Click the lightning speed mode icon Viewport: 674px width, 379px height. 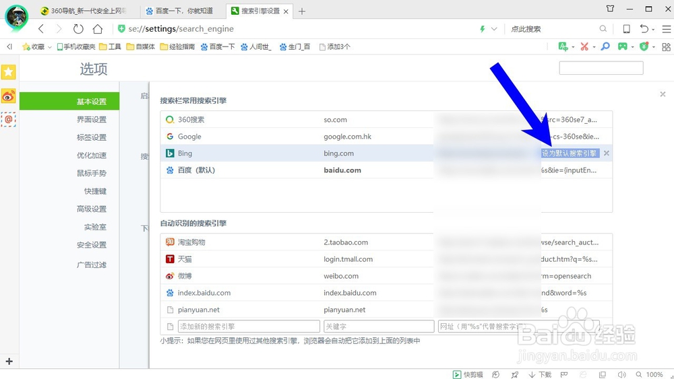coord(483,29)
